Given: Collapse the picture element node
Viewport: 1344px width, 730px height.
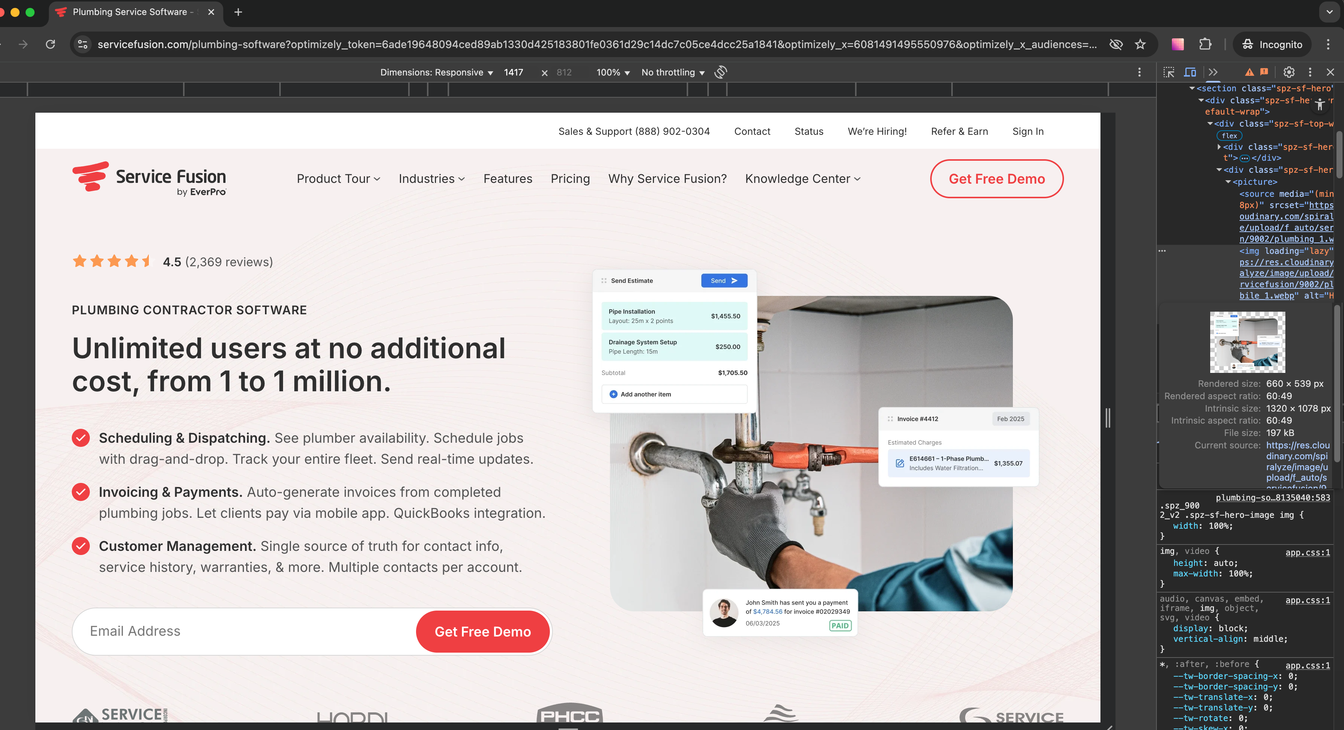Looking at the screenshot, I should (1228, 182).
